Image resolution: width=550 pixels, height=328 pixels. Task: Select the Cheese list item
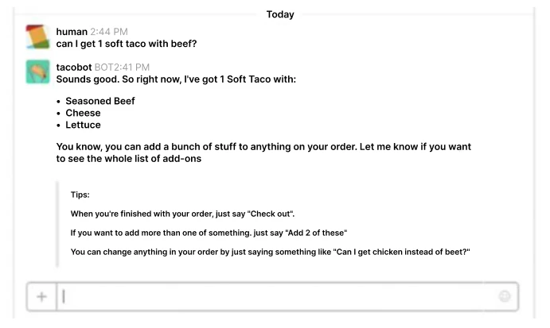83,113
